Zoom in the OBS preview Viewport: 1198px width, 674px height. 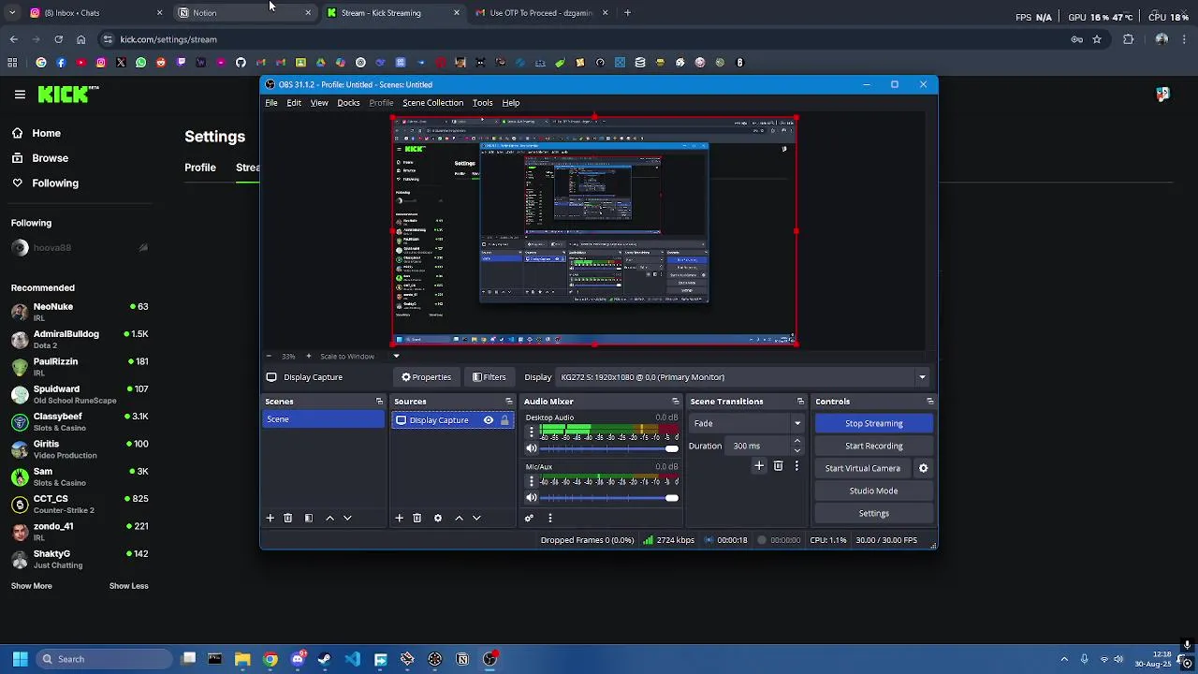308,356
